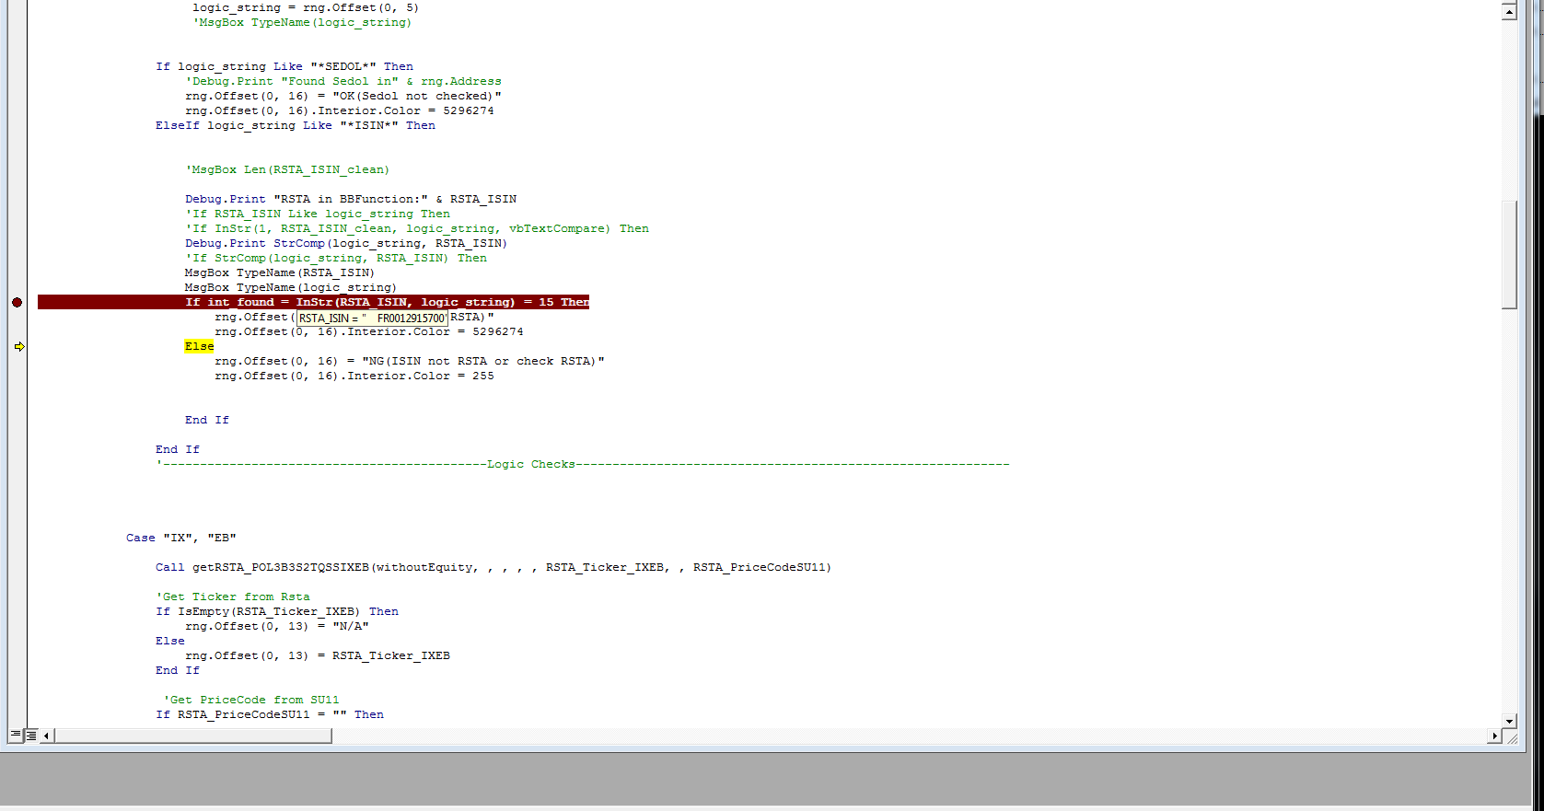Click 'Debug.Print StrComp(logic_string, RSTA_ISIN)' line
Image resolution: width=1544 pixels, height=811 pixels.
pyautogui.click(x=346, y=243)
